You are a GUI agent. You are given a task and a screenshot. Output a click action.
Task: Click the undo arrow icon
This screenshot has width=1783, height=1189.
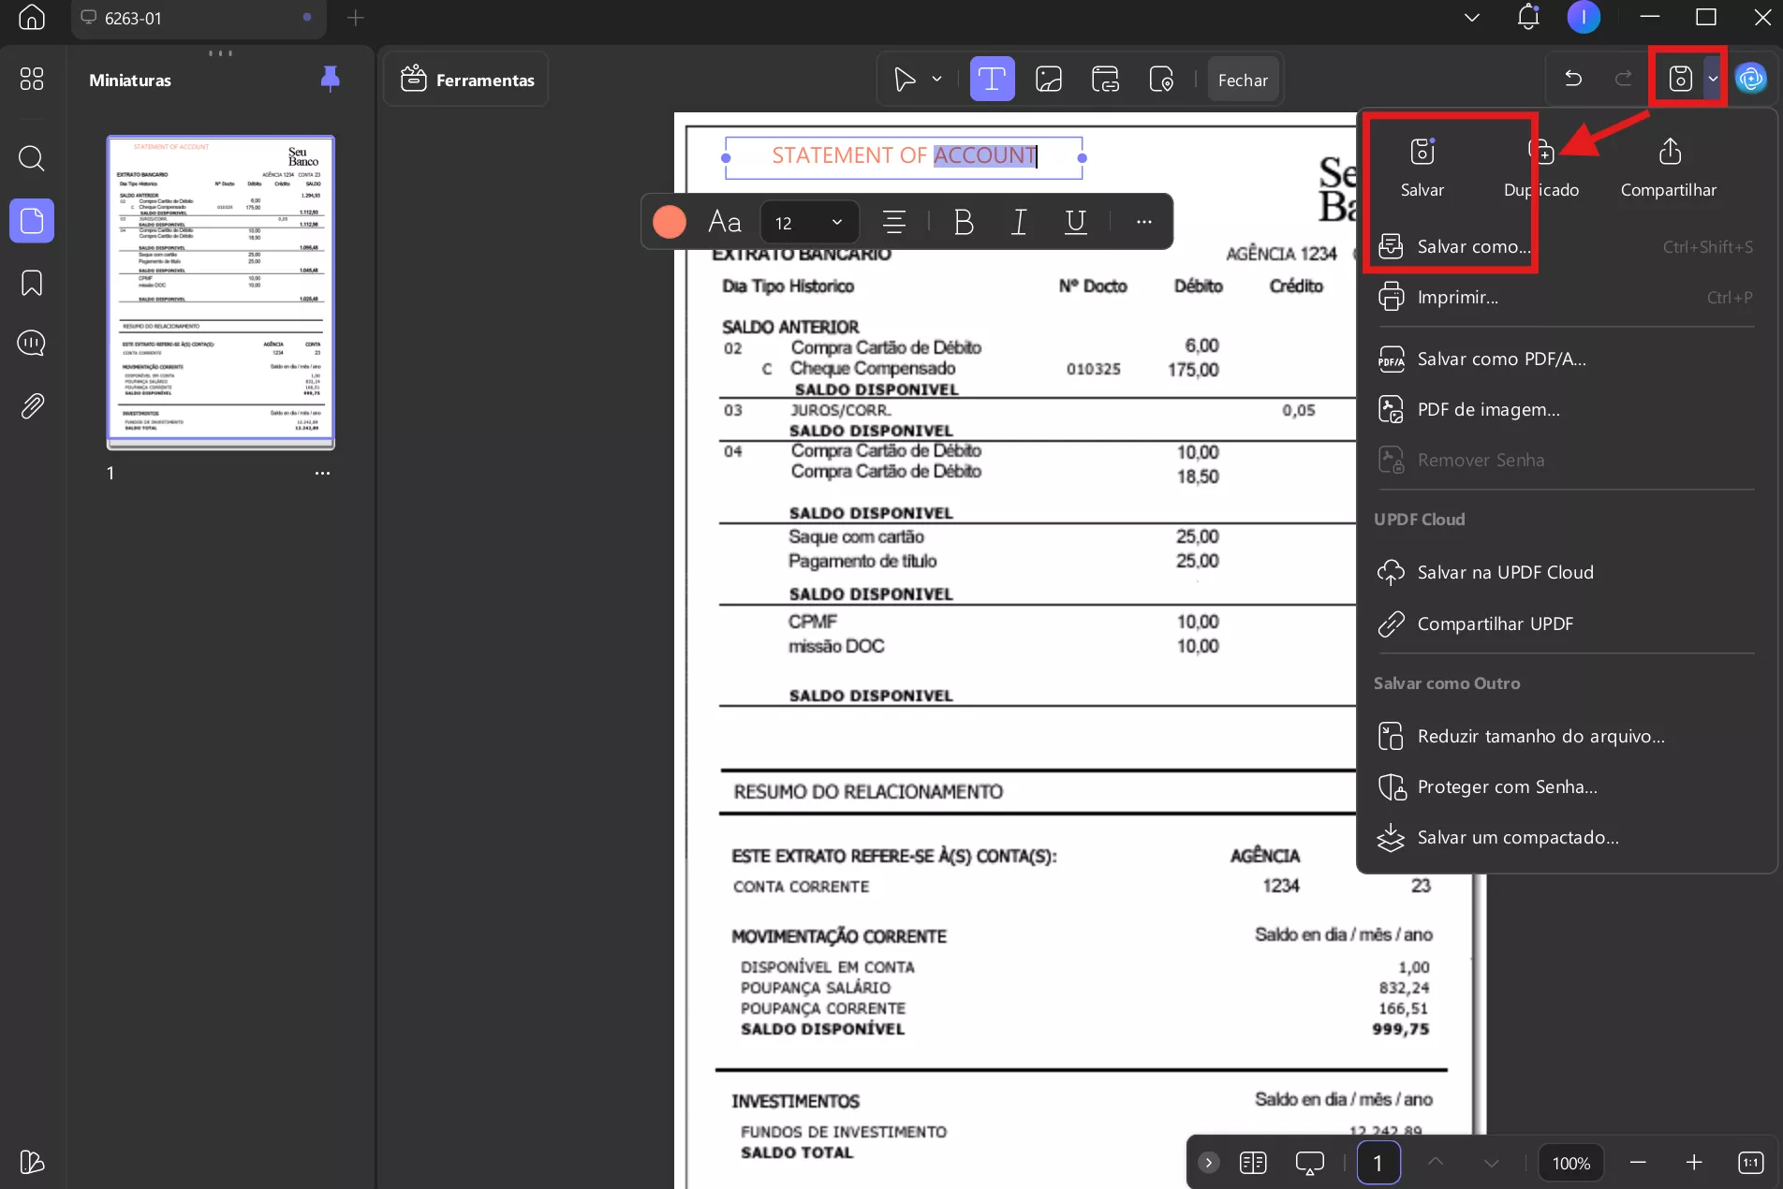click(x=1573, y=80)
